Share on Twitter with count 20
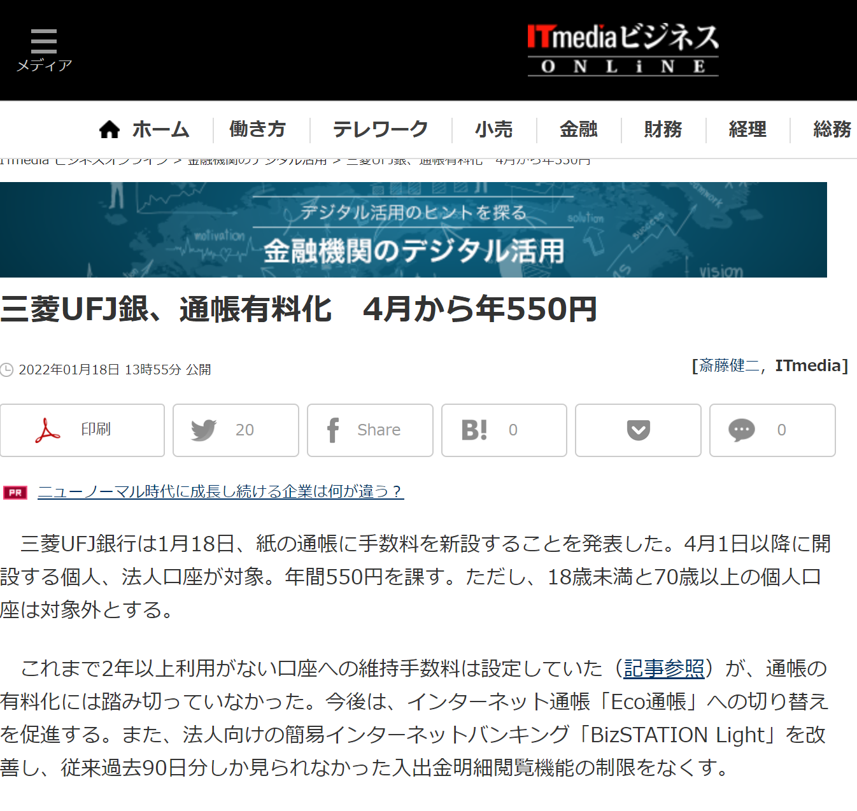 coord(236,430)
